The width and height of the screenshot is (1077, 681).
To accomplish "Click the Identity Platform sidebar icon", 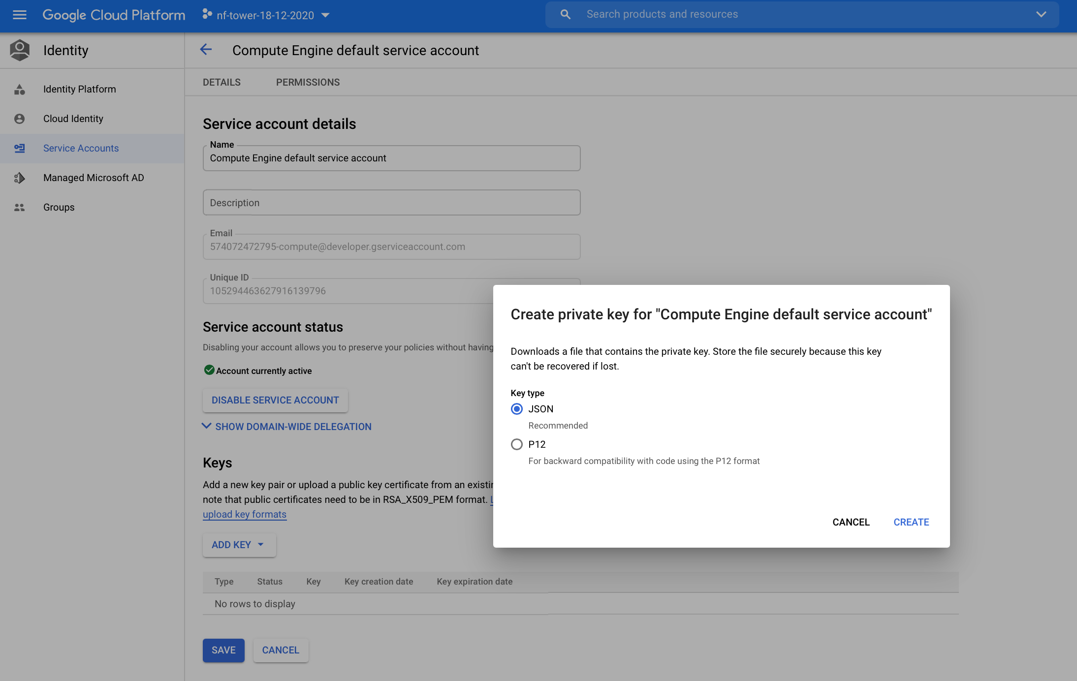I will [x=20, y=89].
